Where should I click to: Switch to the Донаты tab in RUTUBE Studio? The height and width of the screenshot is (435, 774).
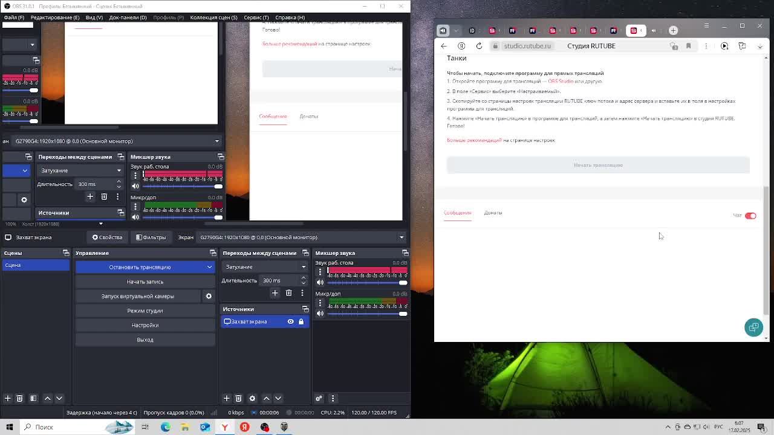(493, 213)
